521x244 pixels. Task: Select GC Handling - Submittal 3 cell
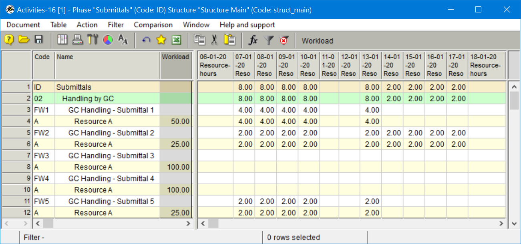coord(107,155)
